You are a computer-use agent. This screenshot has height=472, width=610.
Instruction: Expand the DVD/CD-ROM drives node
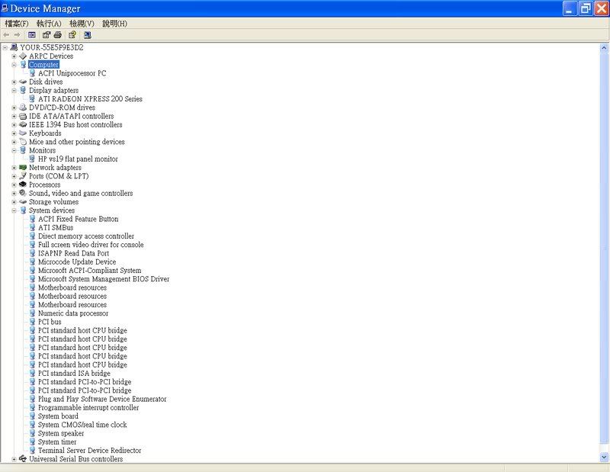[x=14, y=108]
